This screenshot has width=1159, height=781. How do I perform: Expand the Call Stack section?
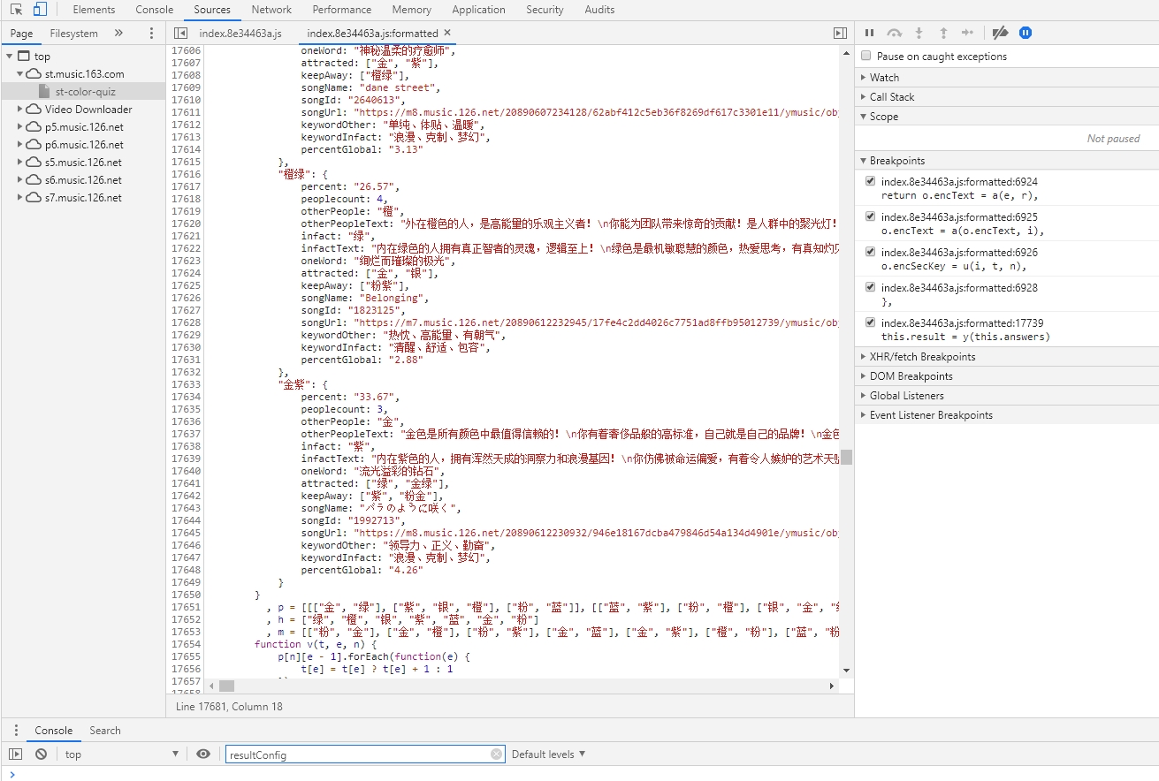point(891,97)
